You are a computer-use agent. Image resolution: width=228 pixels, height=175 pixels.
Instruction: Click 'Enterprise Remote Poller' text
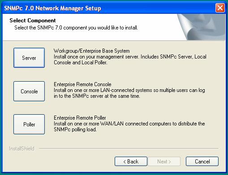pyautogui.click(x=80, y=118)
